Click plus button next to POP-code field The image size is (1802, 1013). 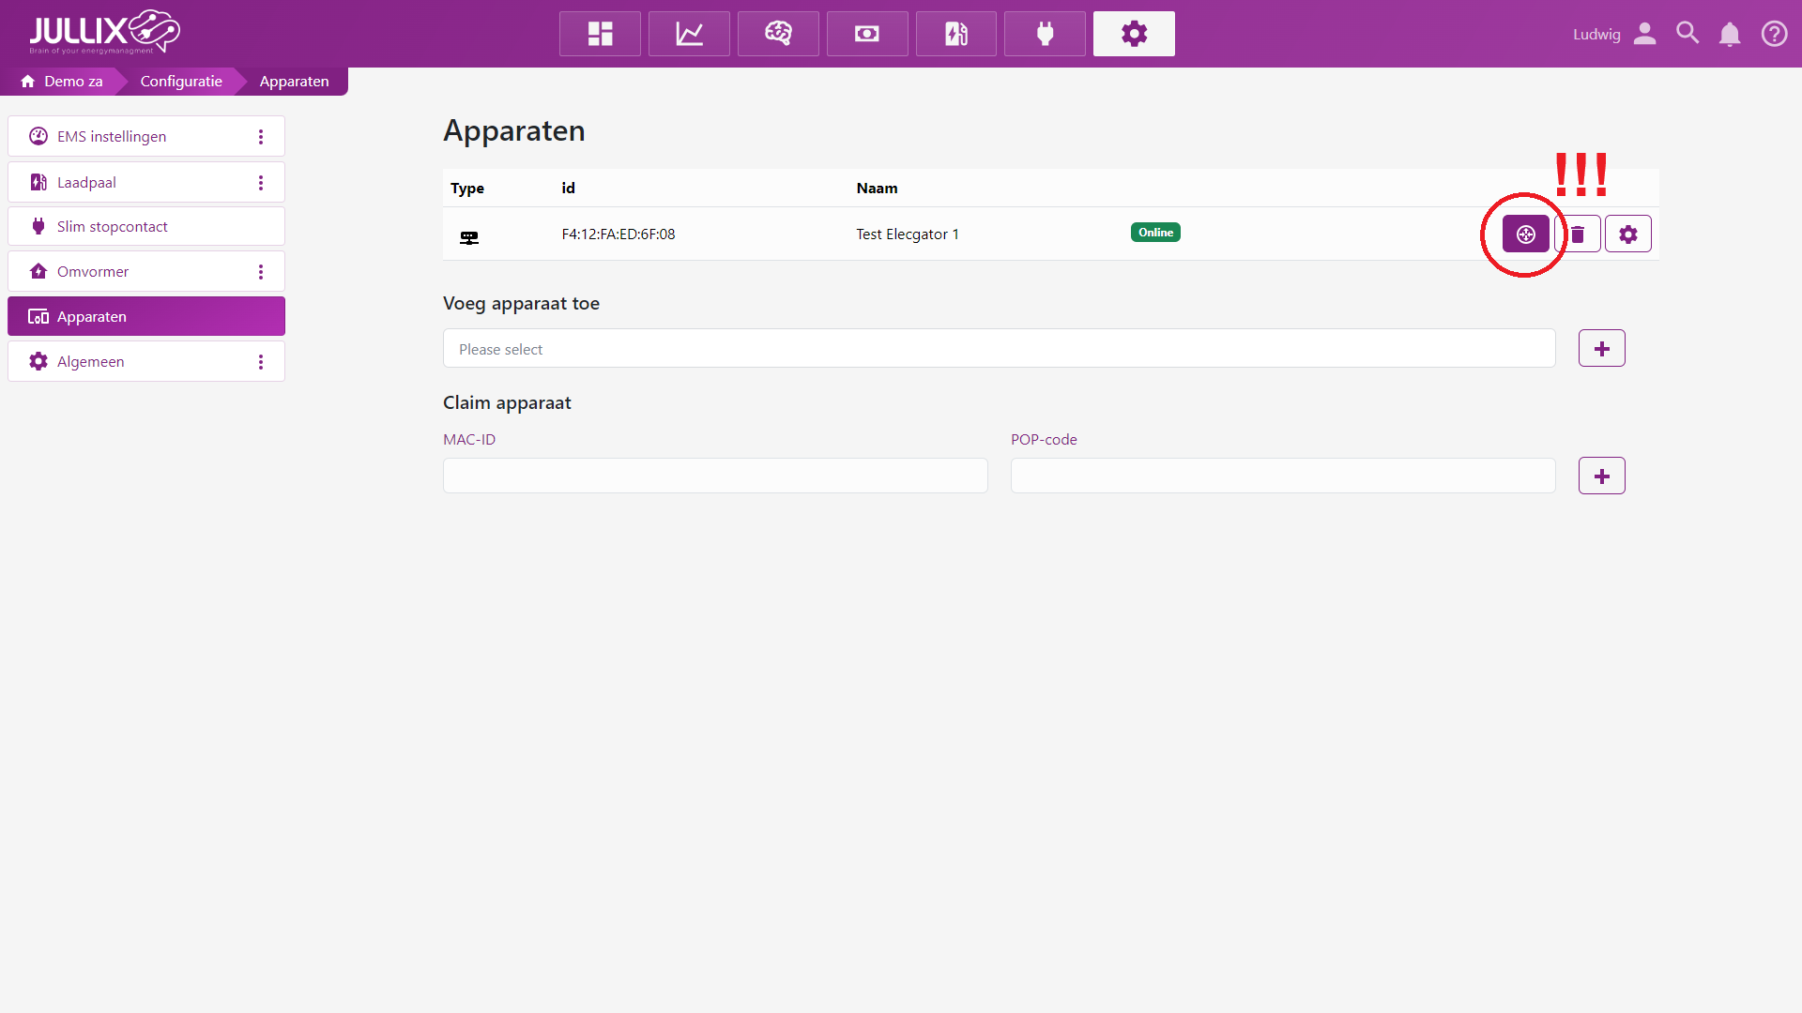[1601, 476]
